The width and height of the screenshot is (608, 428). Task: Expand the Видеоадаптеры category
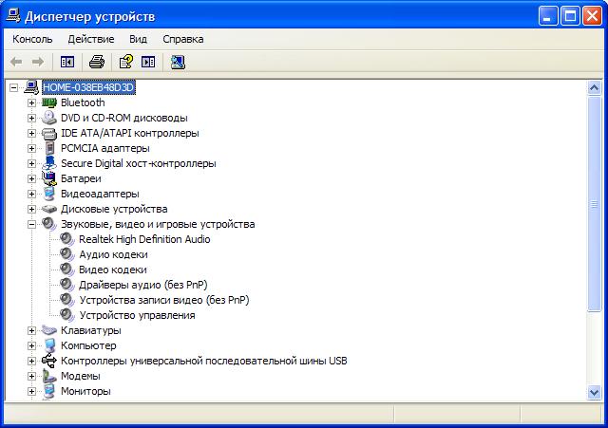31,194
